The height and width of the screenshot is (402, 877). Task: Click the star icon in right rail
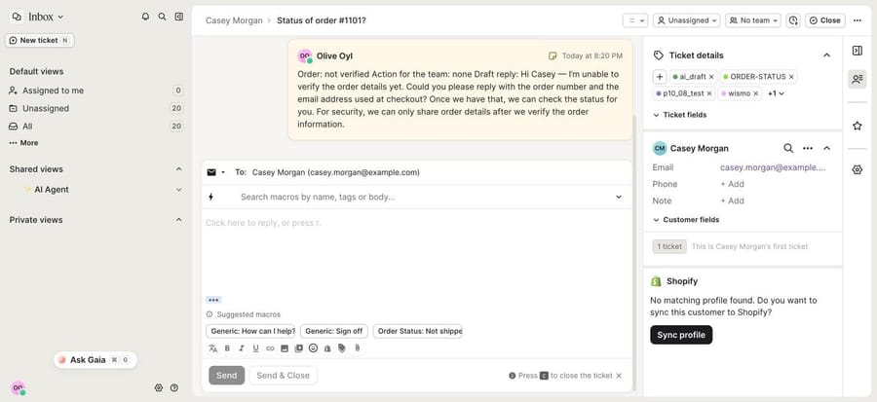[x=857, y=127]
